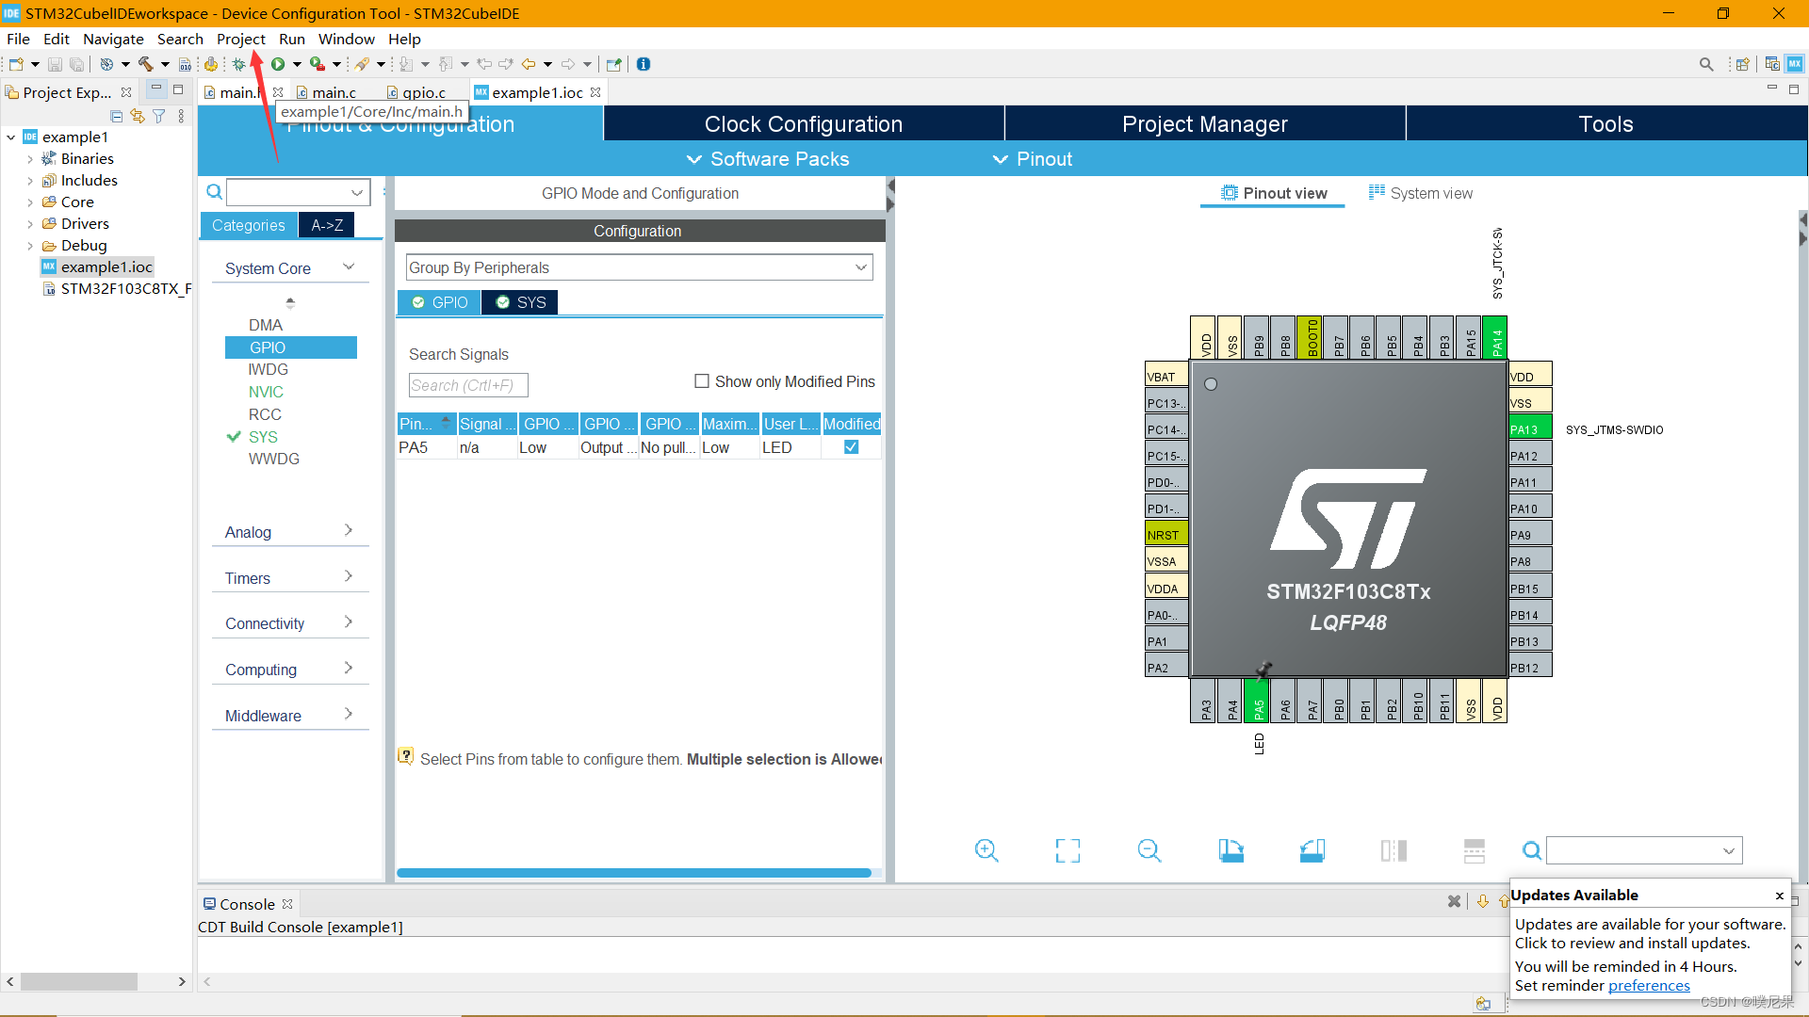Image resolution: width=1809 pixels, height=1017 pixels.
Task: Enable Show only Modified Pins
Action: click(702, 381)
